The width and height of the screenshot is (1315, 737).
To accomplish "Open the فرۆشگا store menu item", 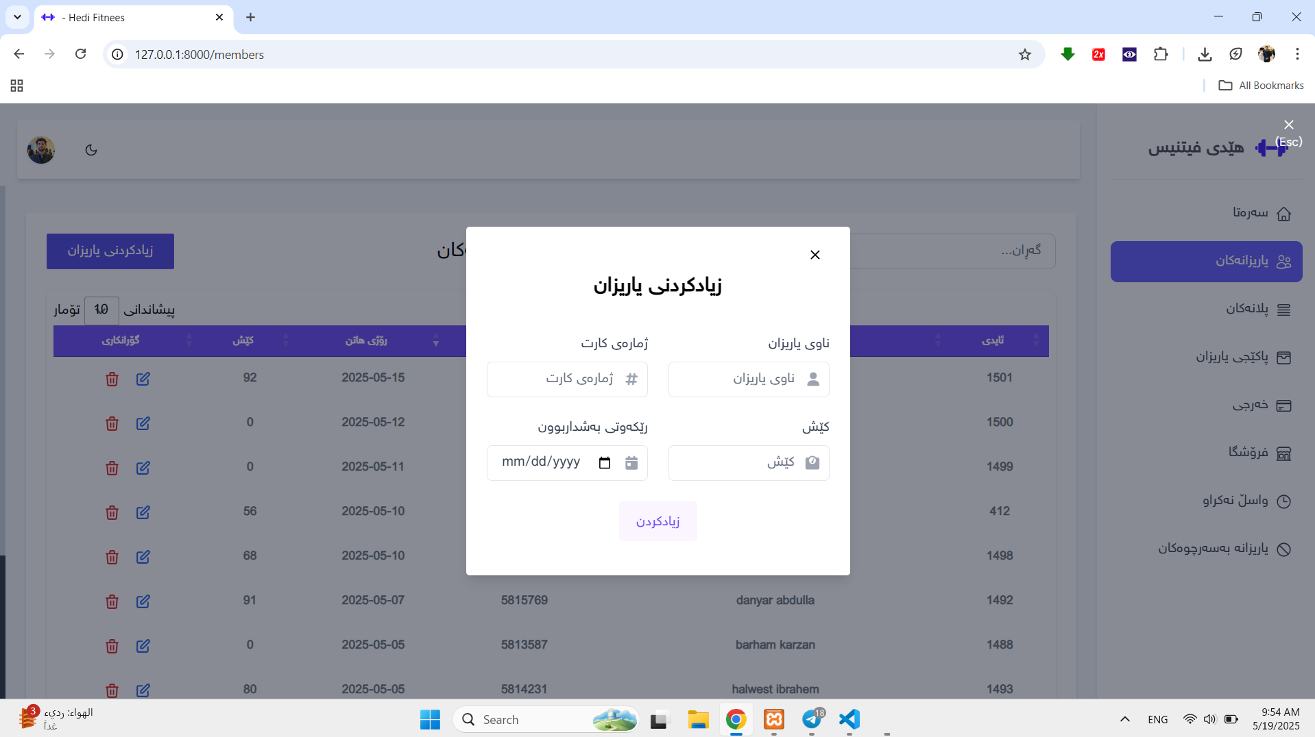I will [x=1259, y=453].
